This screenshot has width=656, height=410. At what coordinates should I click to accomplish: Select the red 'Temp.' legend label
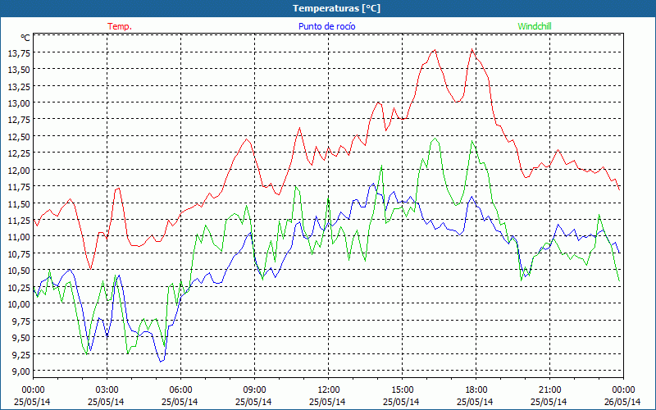120,26
